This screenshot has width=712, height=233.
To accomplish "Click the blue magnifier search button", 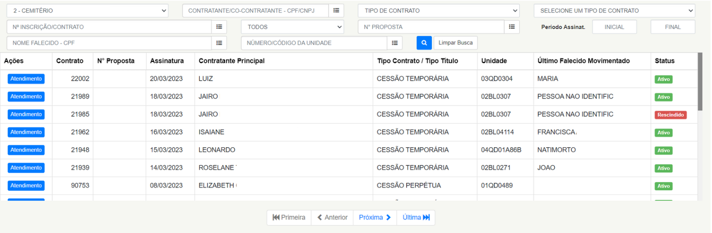I will pos(424,43).
